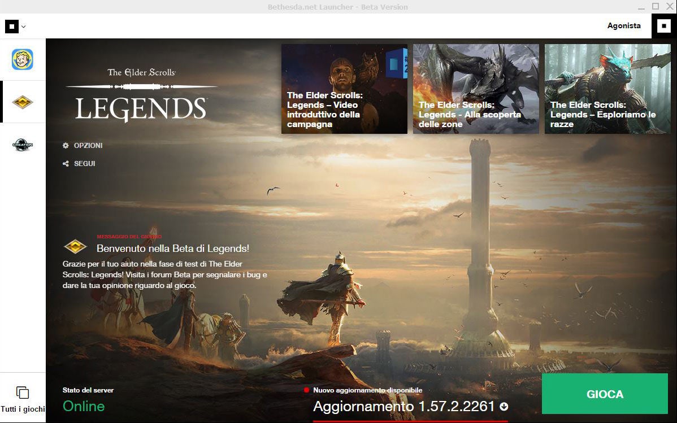Click SEGUI to follow the game
The image size is (677, 423).
(85, 164)
